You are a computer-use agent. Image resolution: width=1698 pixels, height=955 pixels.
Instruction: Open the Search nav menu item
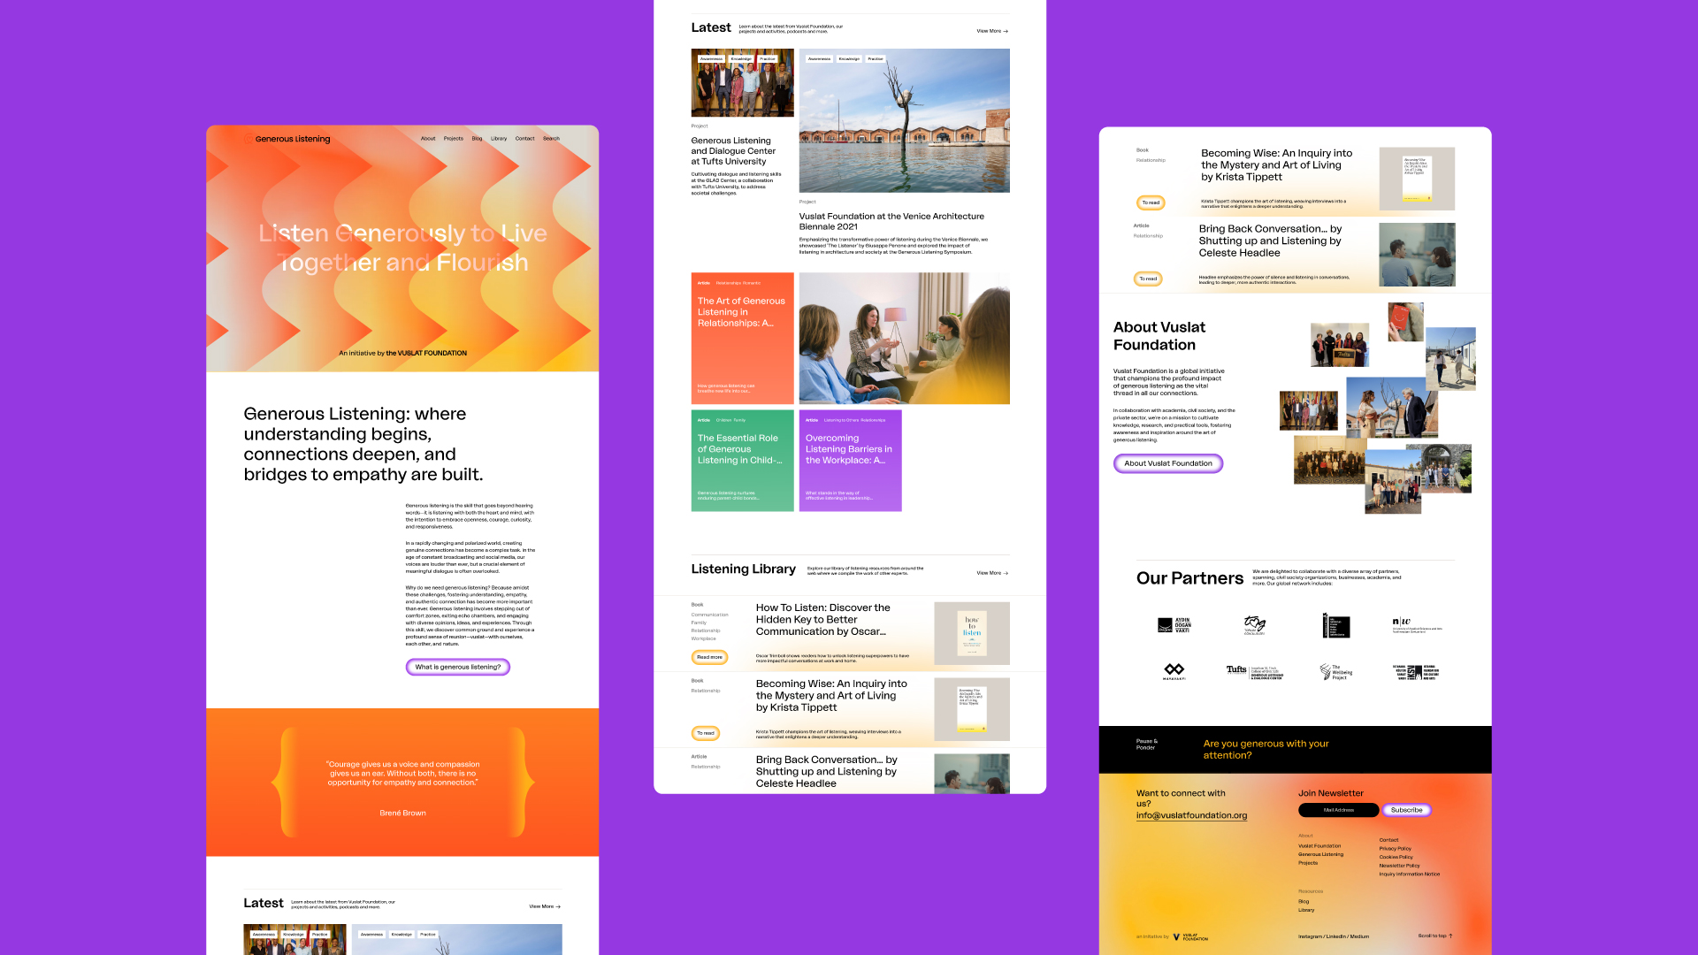[551, 139]
